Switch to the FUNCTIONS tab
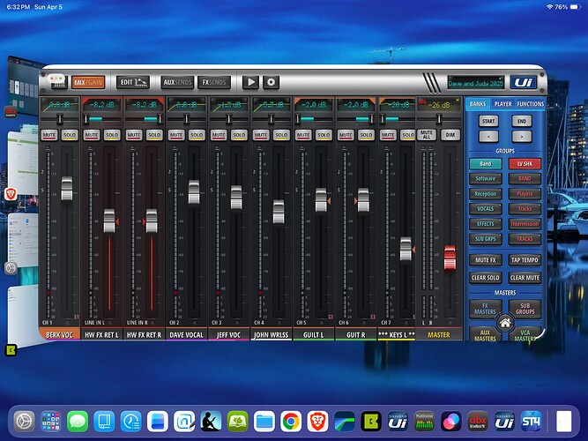Screen dimensions: 588x441 click(x=530, y=104)
